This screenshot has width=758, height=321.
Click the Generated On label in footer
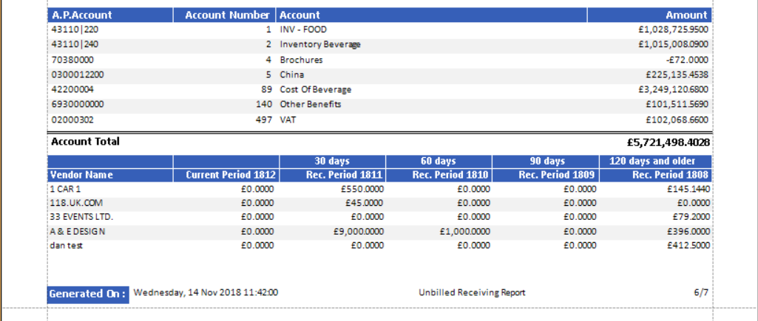88,294
